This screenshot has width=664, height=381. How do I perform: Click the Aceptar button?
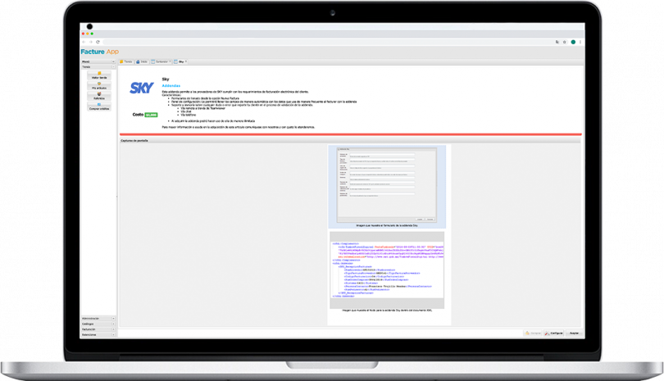(x=574, y=333)
